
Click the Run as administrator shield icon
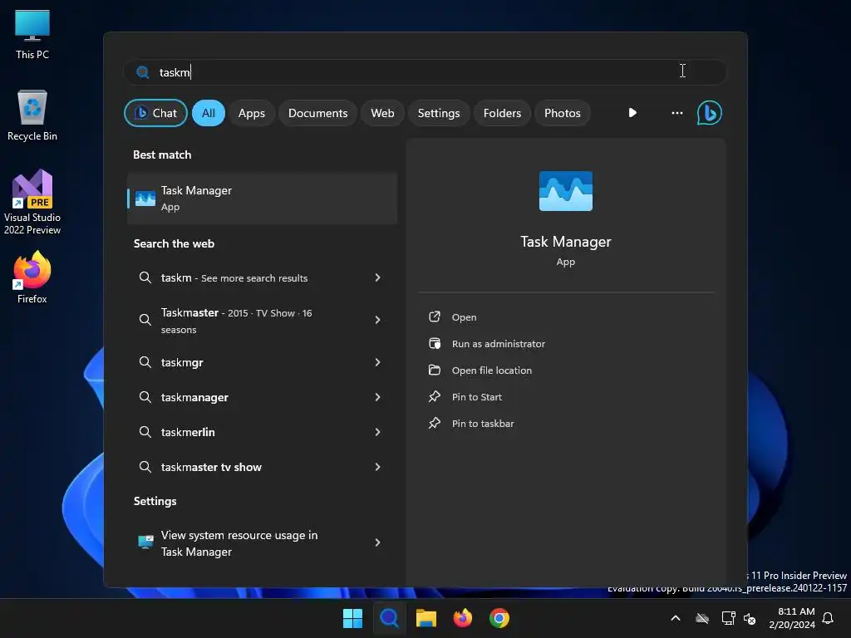pos(434,343)
